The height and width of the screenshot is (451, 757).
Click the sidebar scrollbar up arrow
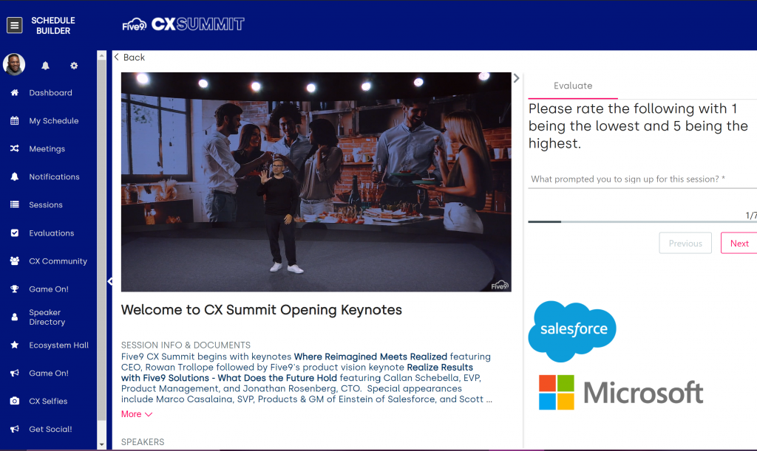(x=101, y=56)
